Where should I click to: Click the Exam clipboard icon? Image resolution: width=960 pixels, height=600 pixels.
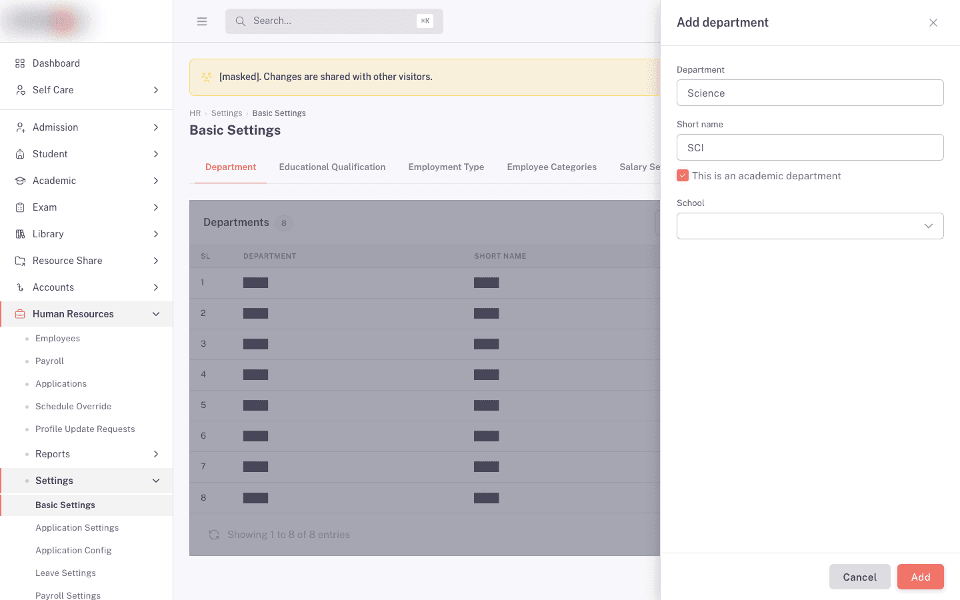tap(20, 207)
